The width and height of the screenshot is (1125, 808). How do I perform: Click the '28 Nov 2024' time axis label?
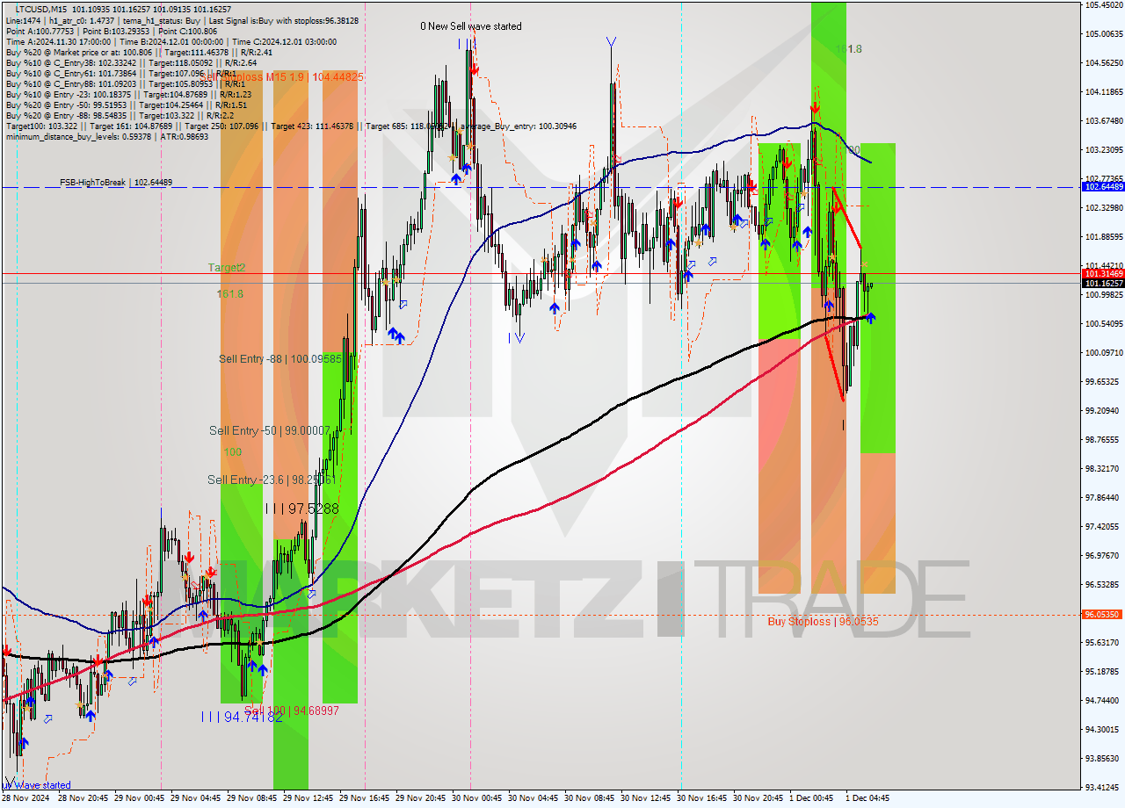tap(26, 798)
